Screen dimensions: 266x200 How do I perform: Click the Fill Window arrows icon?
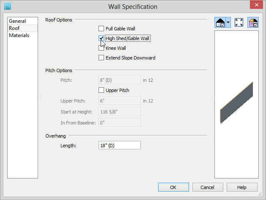[239, 22]
